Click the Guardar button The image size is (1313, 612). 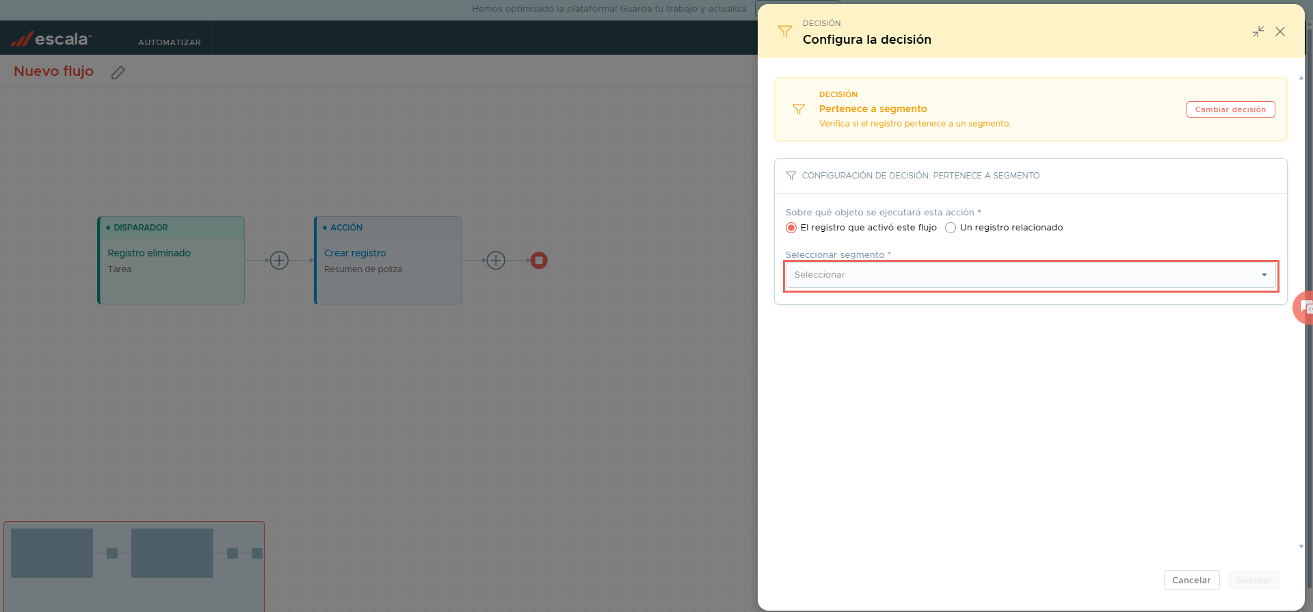[1254, 581]
